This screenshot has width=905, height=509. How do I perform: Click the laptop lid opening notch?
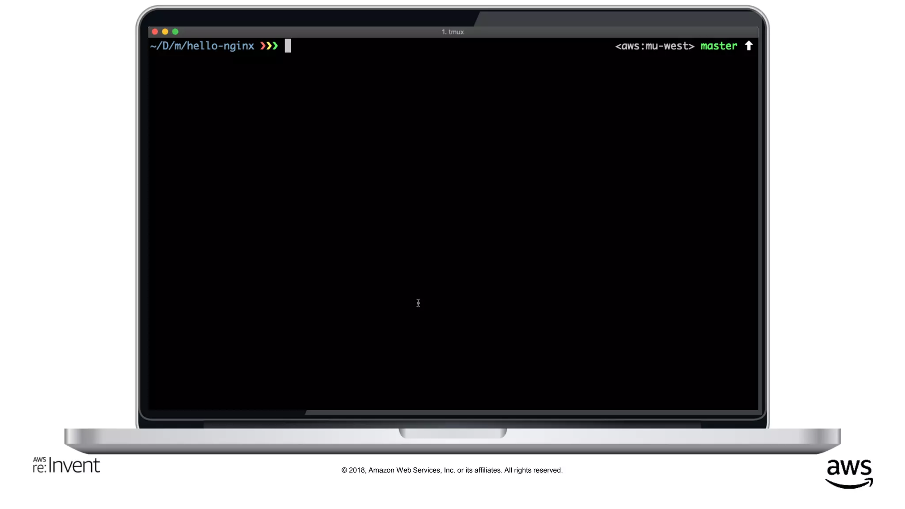452,433
